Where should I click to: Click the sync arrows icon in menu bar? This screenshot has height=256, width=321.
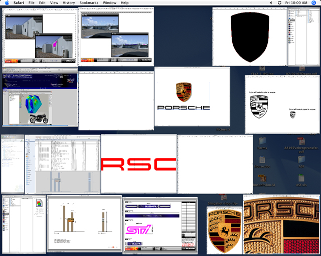click(x=279, y=2)
